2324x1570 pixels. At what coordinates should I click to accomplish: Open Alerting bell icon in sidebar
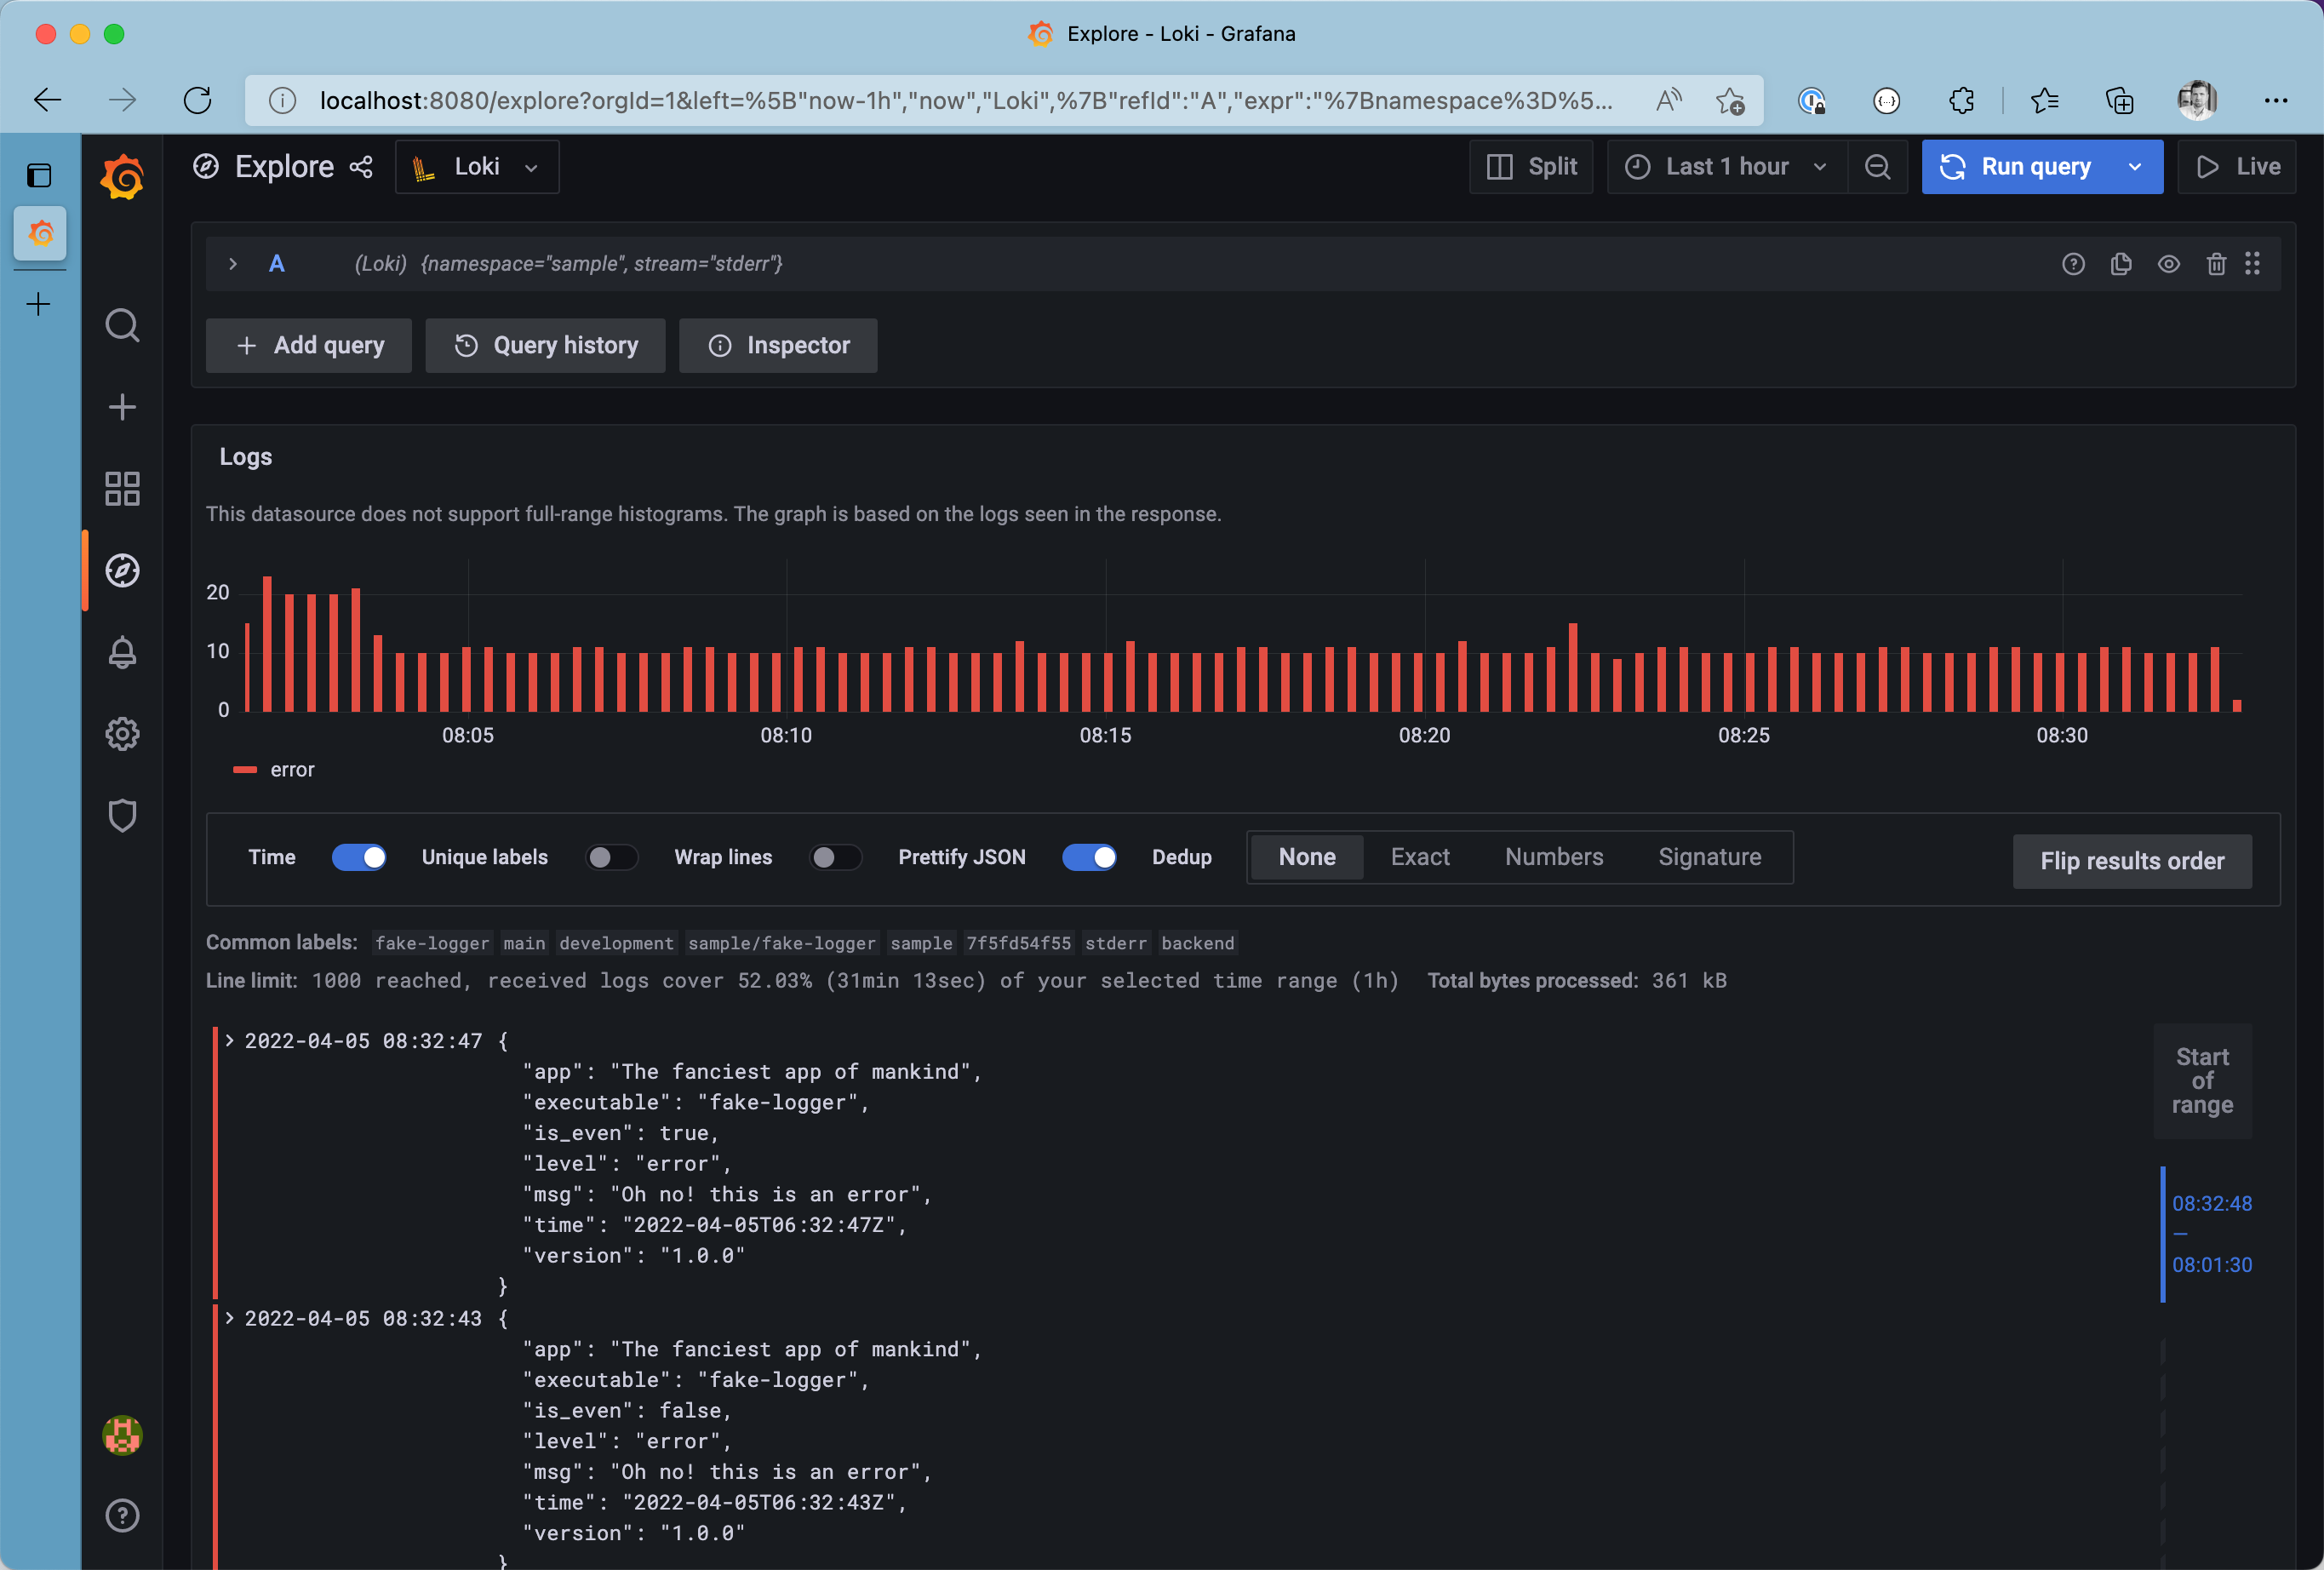[x=122, y=653]
